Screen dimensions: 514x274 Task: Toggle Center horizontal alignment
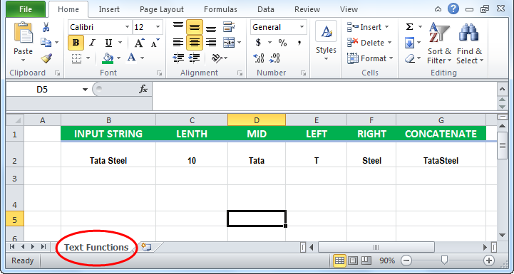195,43
